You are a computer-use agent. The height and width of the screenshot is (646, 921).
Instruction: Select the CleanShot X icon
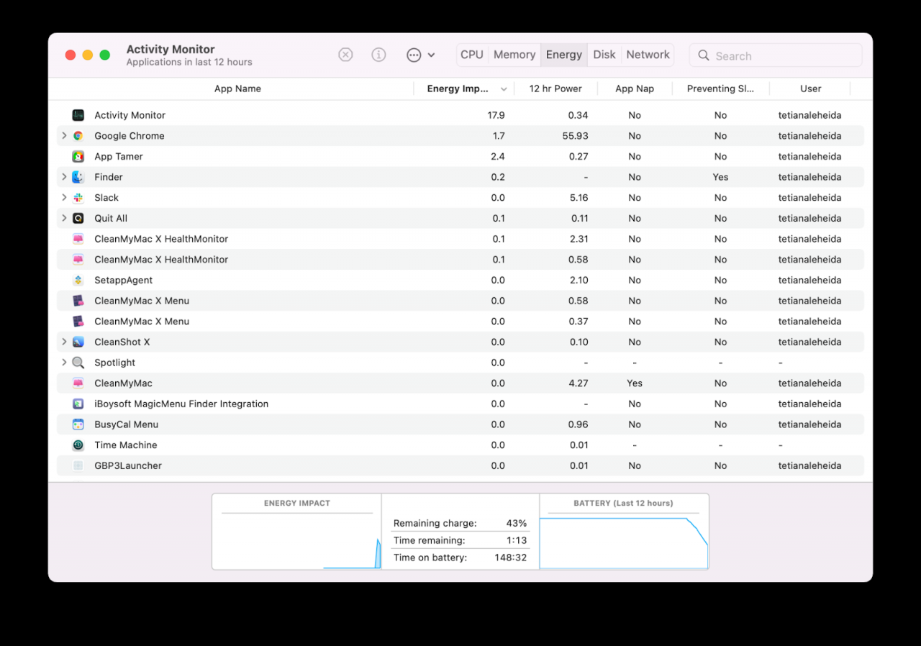(78, 342)
